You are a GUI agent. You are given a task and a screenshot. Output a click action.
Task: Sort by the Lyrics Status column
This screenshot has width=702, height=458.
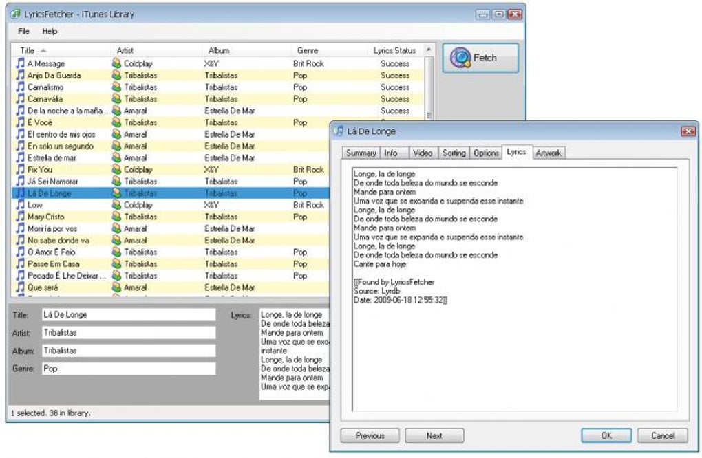pos(395,50)
